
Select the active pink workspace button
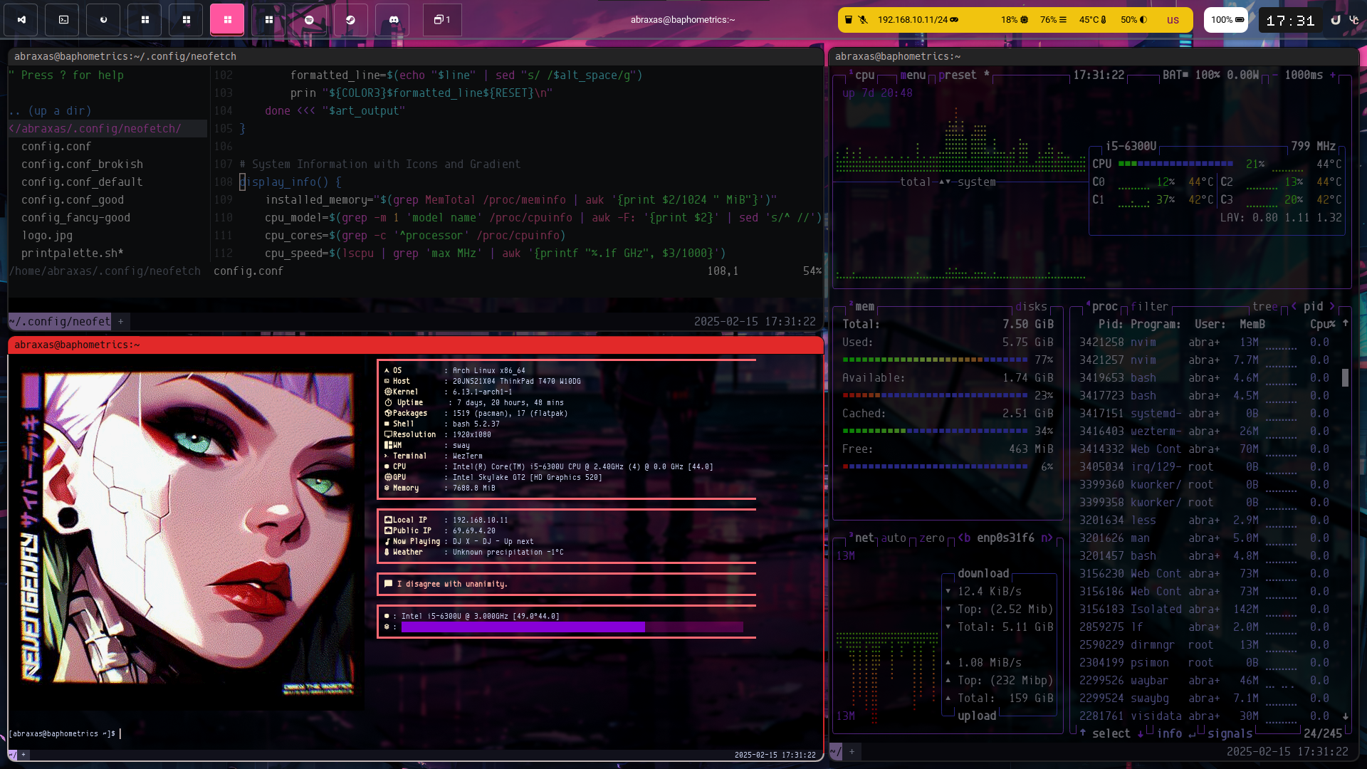227,20
